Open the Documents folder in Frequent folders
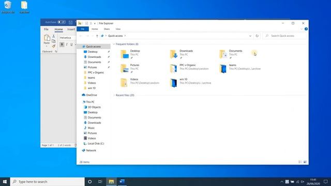The image size is (331, 186). pos(231,54)
